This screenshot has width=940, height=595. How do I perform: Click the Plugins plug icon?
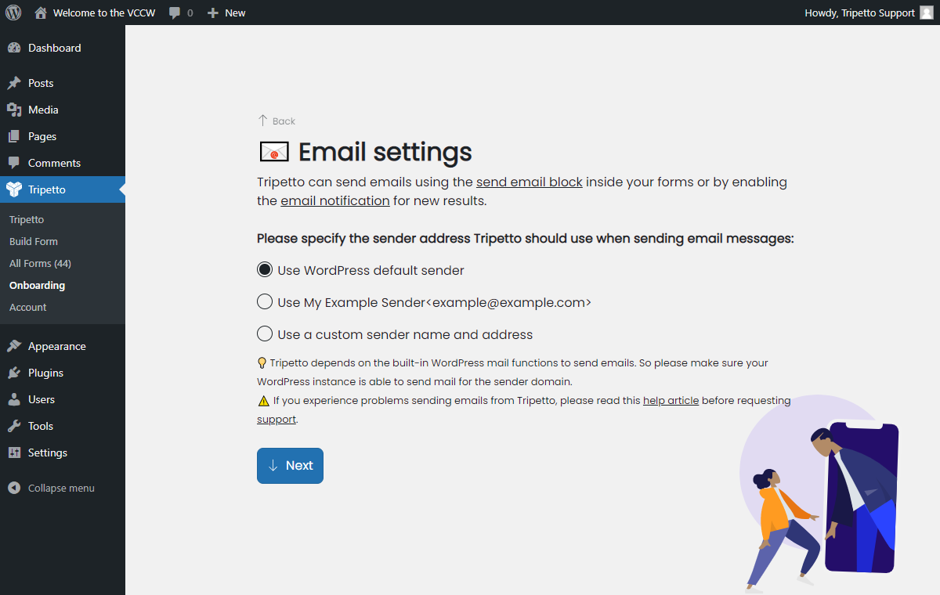[x=14, y=373]
